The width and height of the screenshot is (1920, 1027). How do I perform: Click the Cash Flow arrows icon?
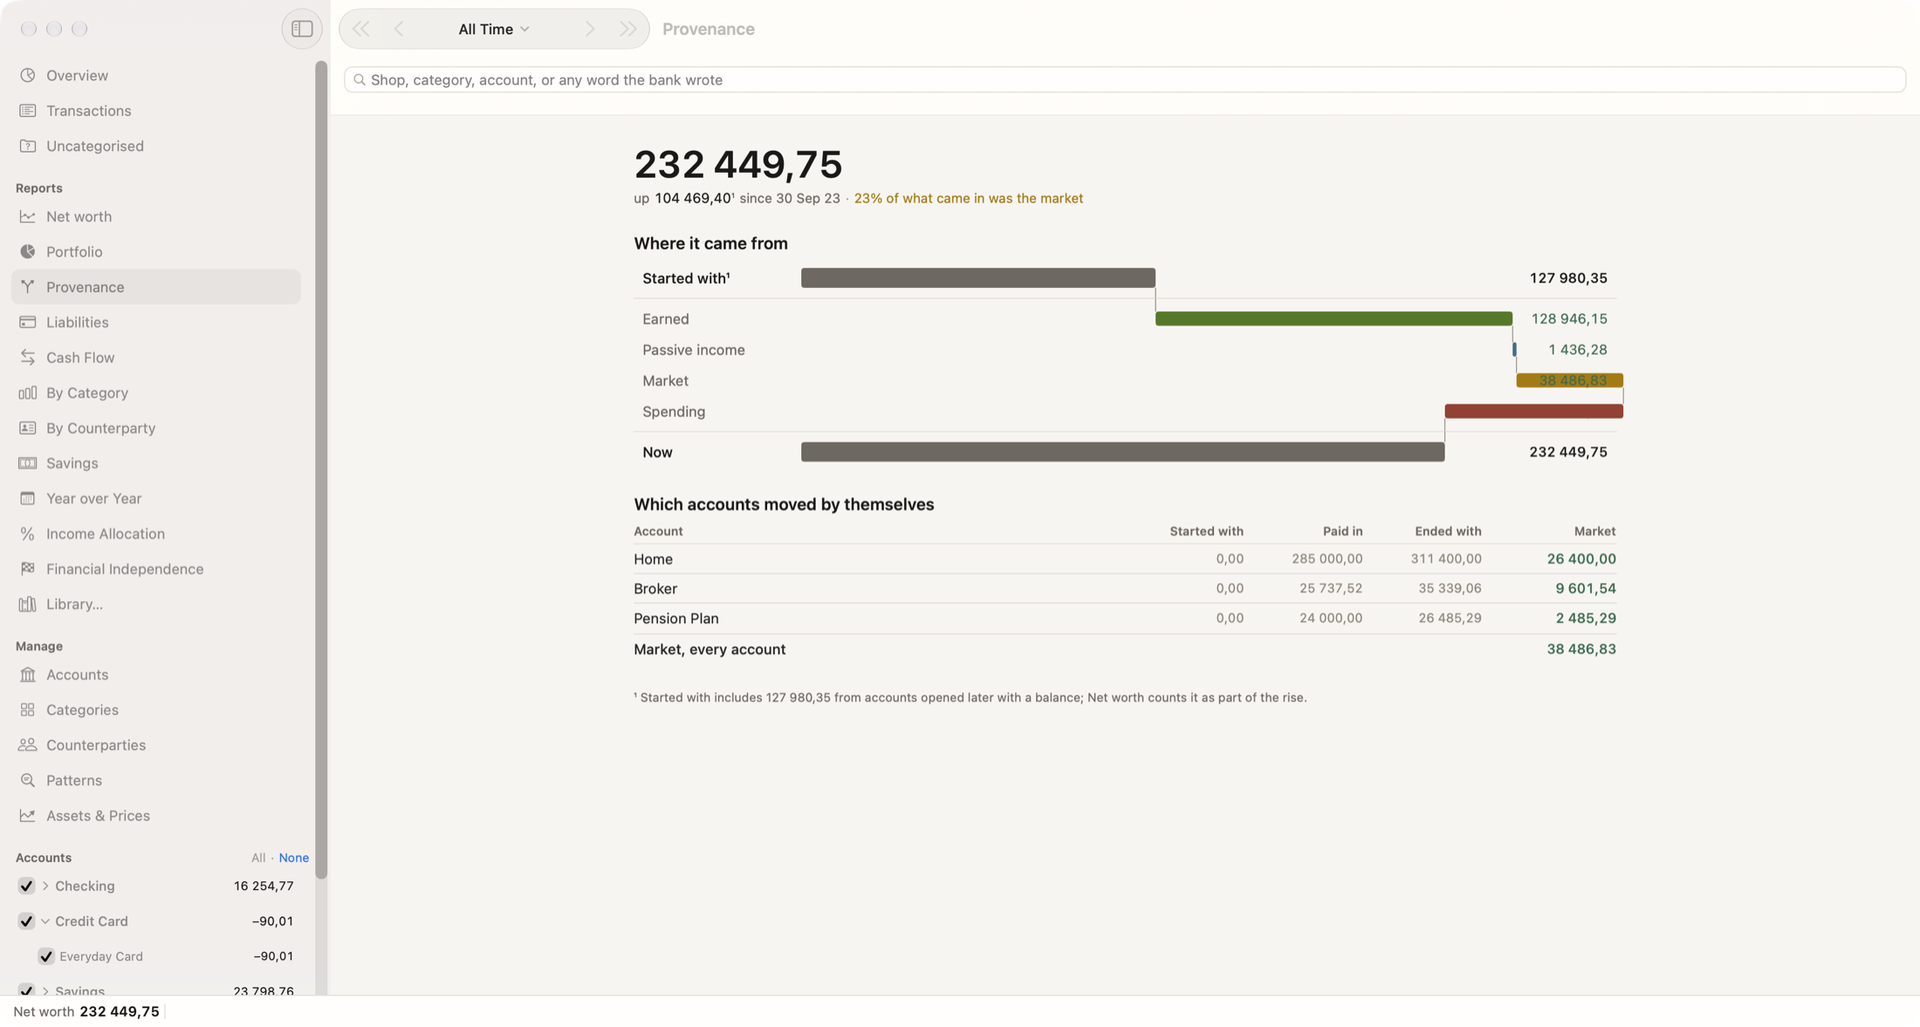(28, 357)
